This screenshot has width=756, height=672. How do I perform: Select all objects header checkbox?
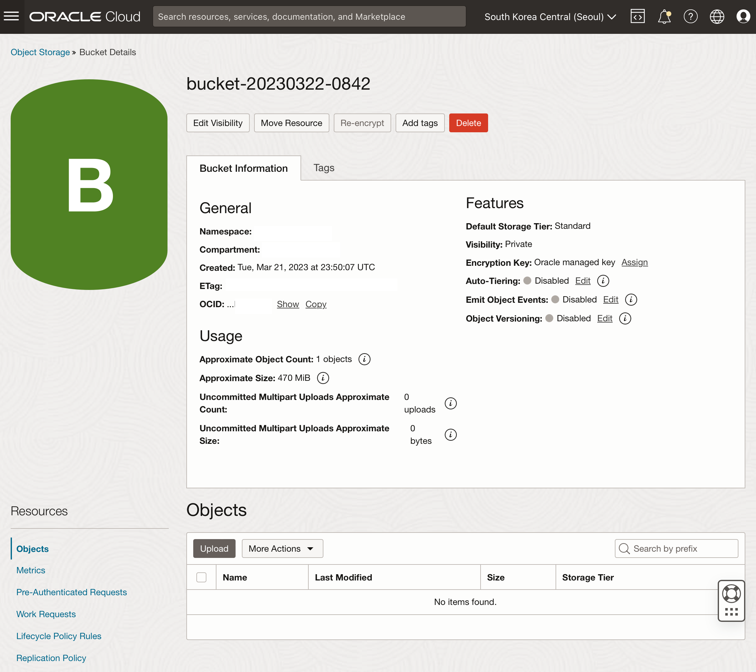201,577
